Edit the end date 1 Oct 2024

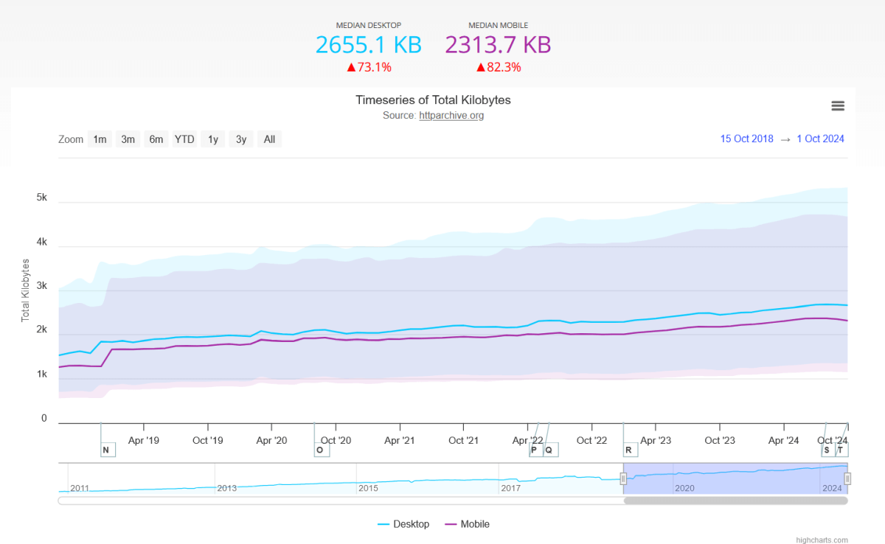pyautogui.click(x=821, y=139)
